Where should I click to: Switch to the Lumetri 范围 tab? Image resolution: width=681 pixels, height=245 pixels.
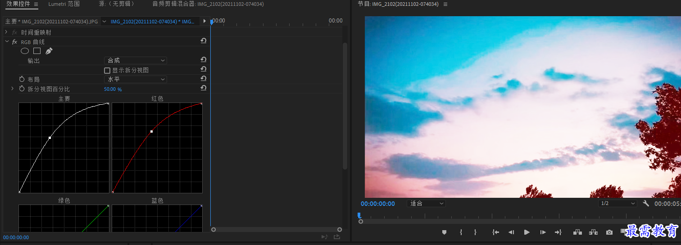[x=64, y=4]
